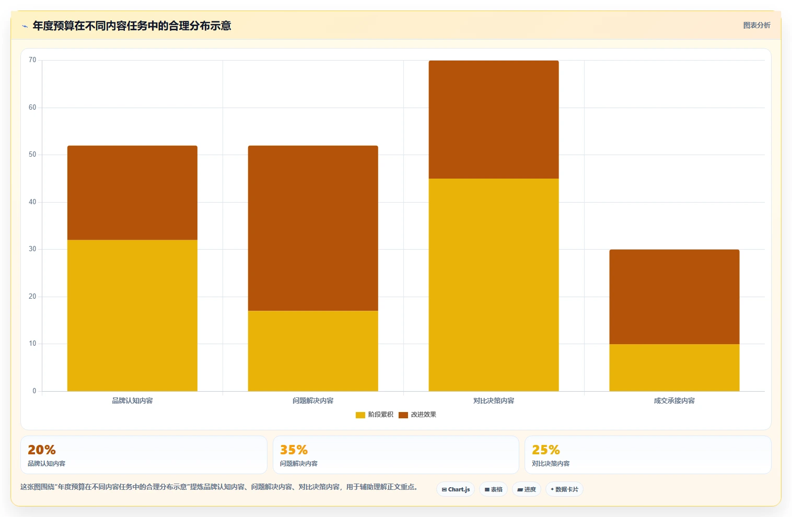Click the y-axis value 10
The image size is (792, 517).
click(x=32, y=344)
